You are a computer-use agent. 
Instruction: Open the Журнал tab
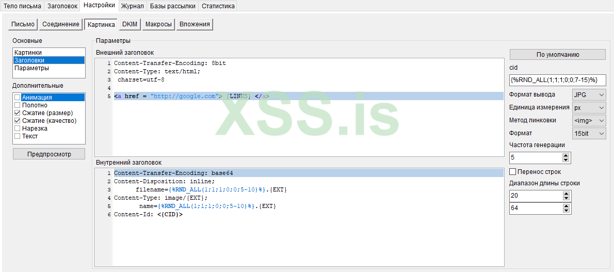click(x=133, y=6)
